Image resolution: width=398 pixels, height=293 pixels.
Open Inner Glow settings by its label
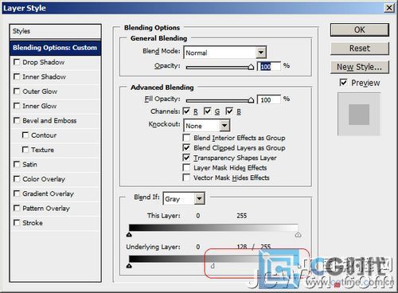point(40,106)
